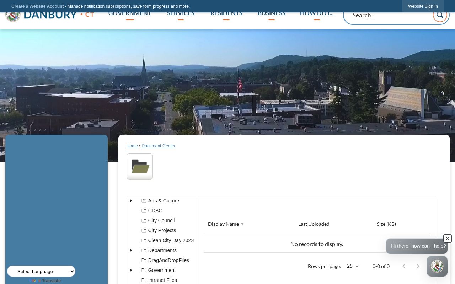Viewport: 455px width, 284px height.
Task: Open the Select Language dropdown
Action: pos(41,271)
